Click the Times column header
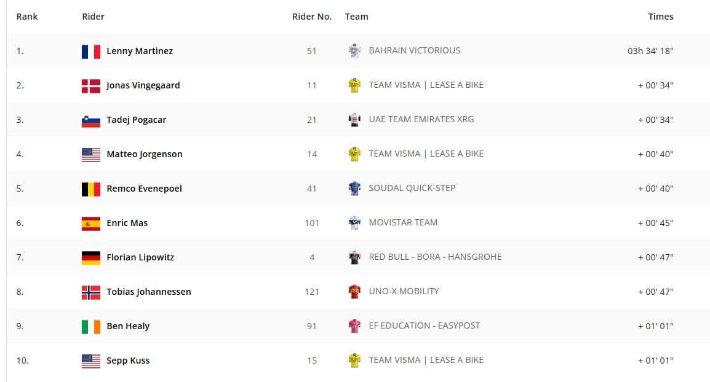This screenshot has width=710, height=382. (660, 17)
